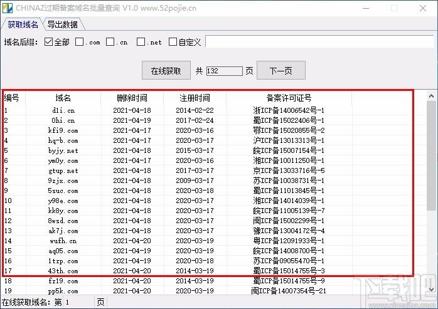Sort by the 域名 column header

(x=63, y=98)
